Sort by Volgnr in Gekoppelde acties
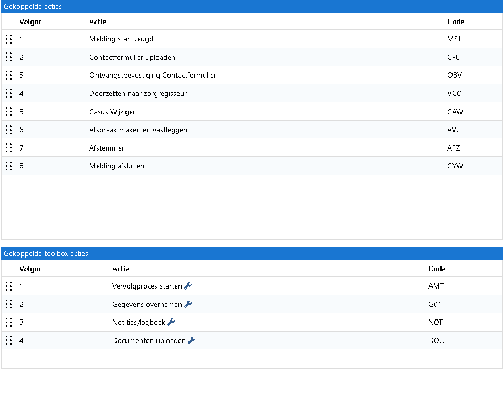 [30, 22]
